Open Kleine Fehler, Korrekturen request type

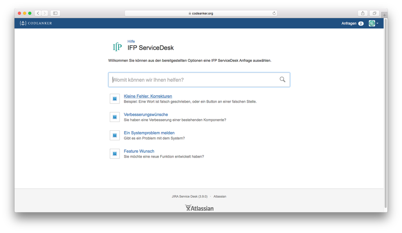click(148, 96)
